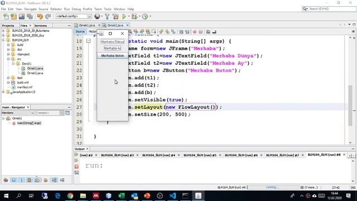Click the Search (Ctrl+I) field
357x201 pixels.
click(x=329, y=9)
